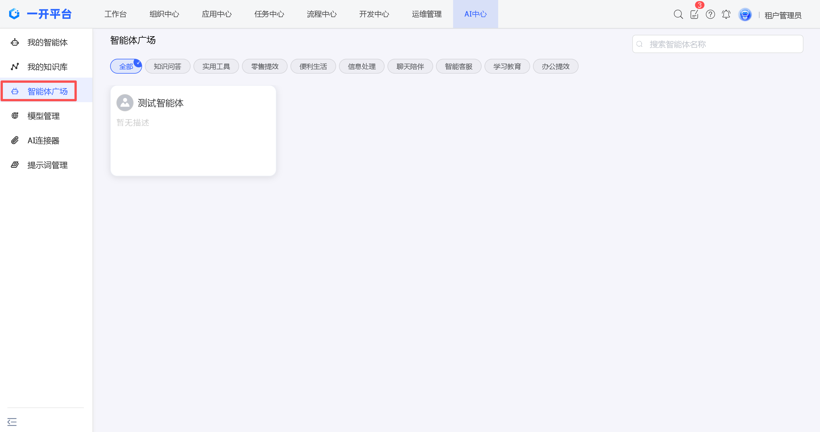
Task: Open the to-do notes icon with badge
Action: point(694,14)
